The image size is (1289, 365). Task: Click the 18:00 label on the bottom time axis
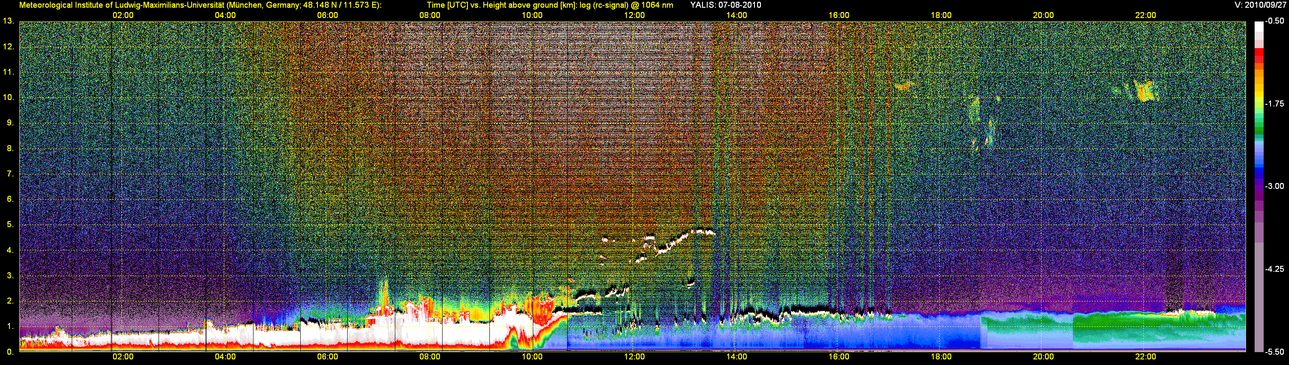[941, 356]
